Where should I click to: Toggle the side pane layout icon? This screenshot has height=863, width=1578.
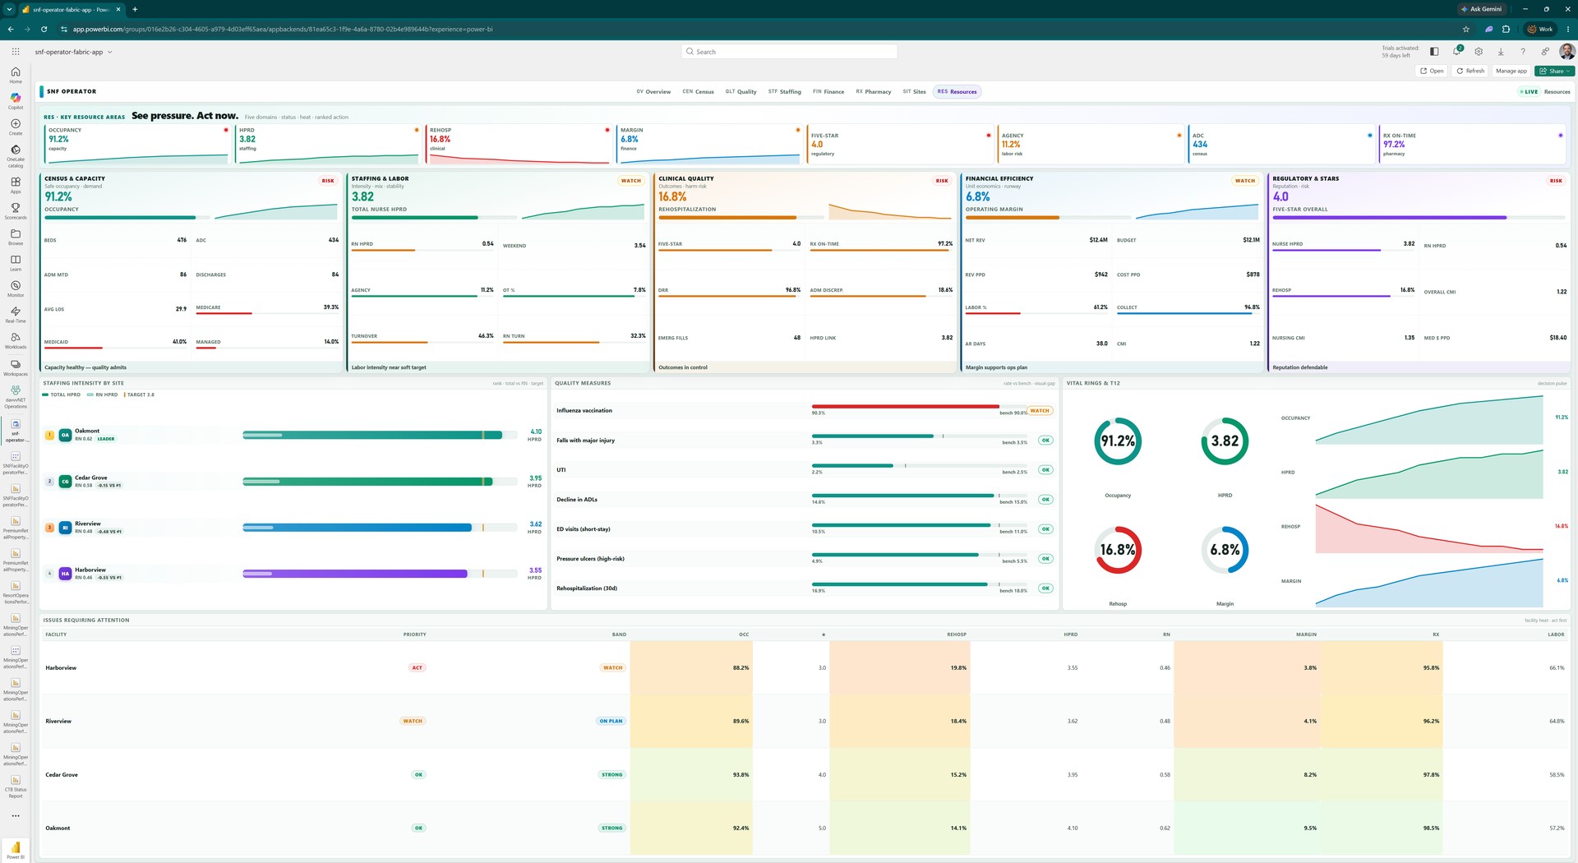1434,51
